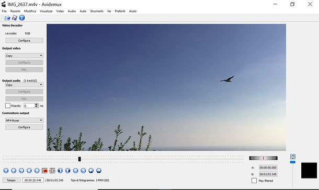Open a video file with folder icon
Screen dimensions: 319x190
[x=7, y=18]
